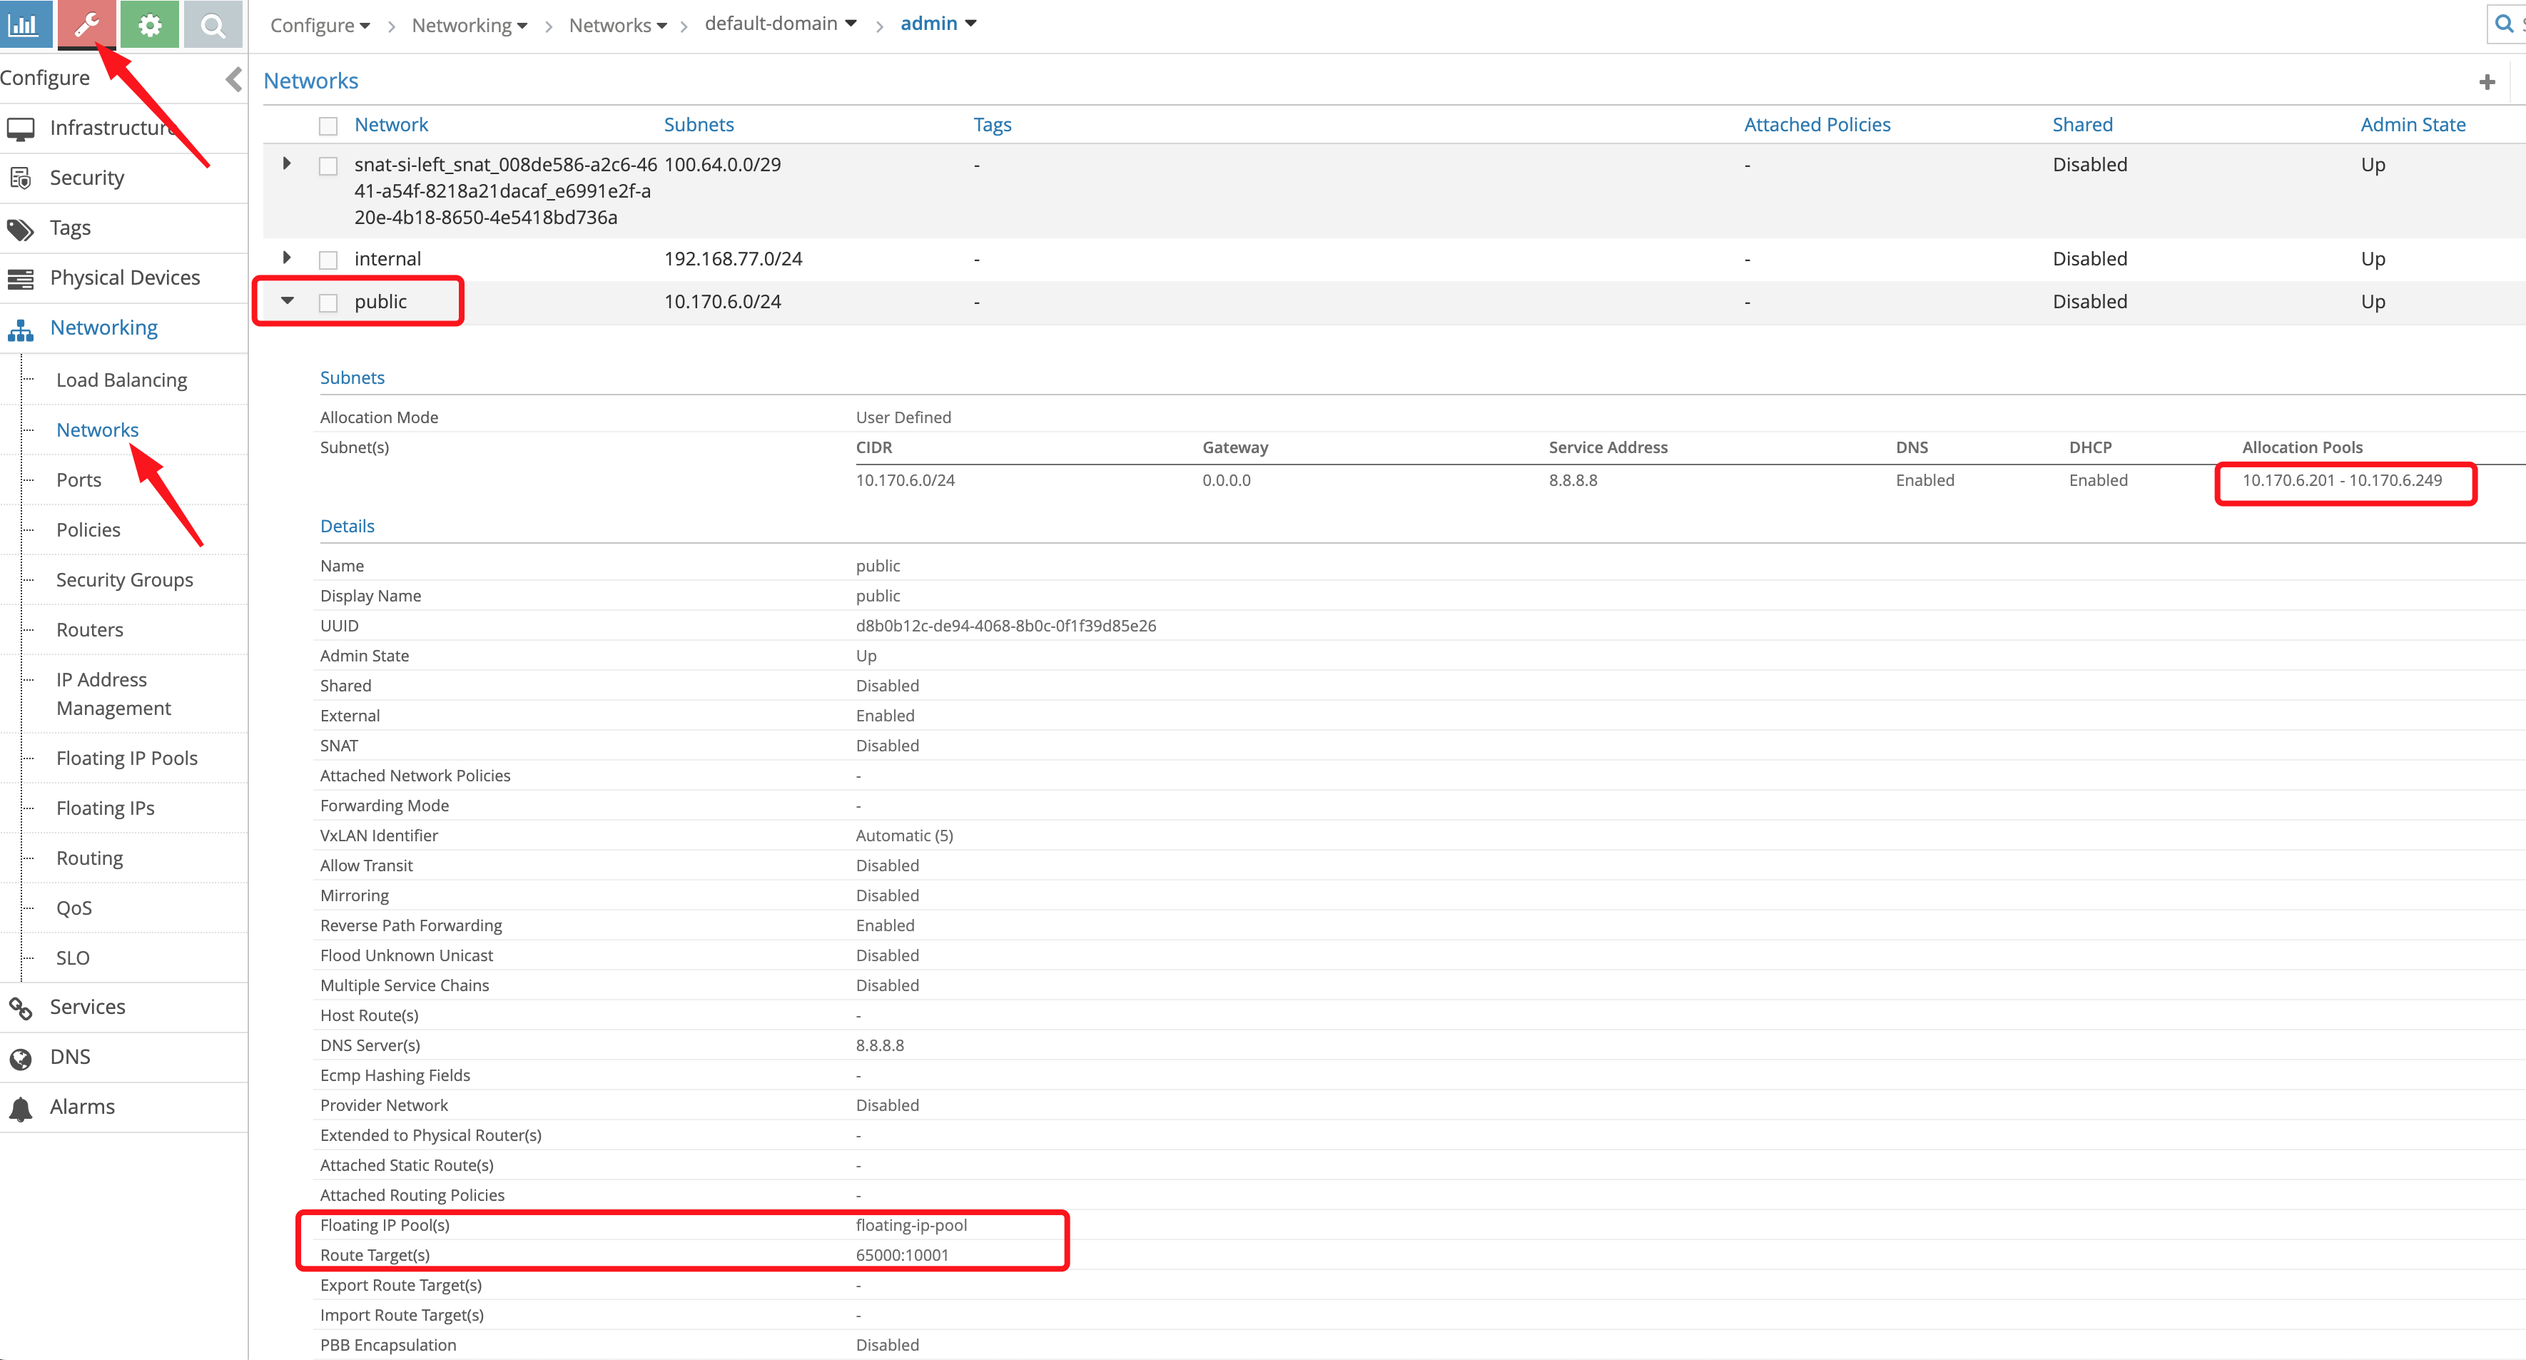Select Security Groups in sidebar

click(125, 579)
